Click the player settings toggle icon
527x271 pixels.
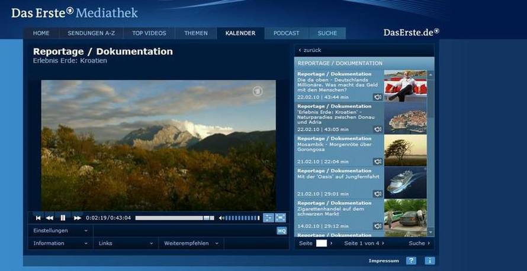(269, 218)
